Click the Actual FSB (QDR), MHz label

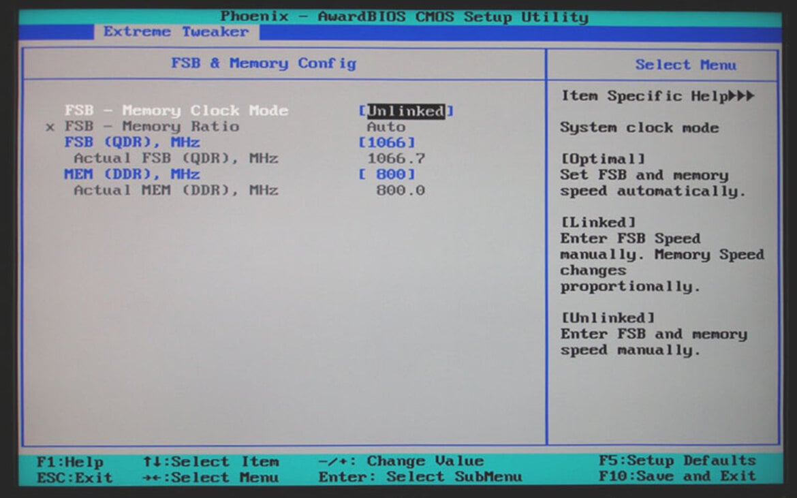click(176, 159)
